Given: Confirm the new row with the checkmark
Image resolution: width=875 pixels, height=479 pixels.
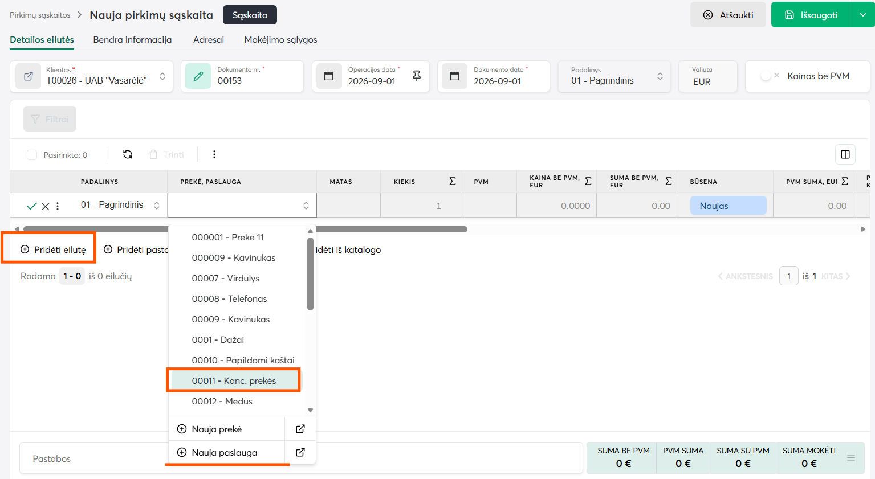Looking at the screenshot, I should (x=32, y=206).
